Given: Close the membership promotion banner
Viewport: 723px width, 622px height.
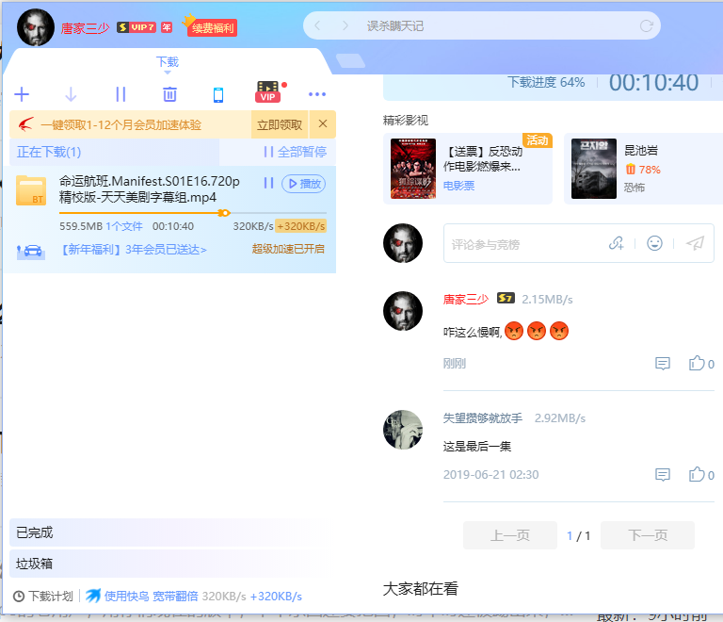Looking at the screenshot, I should [x=323, y=124].
